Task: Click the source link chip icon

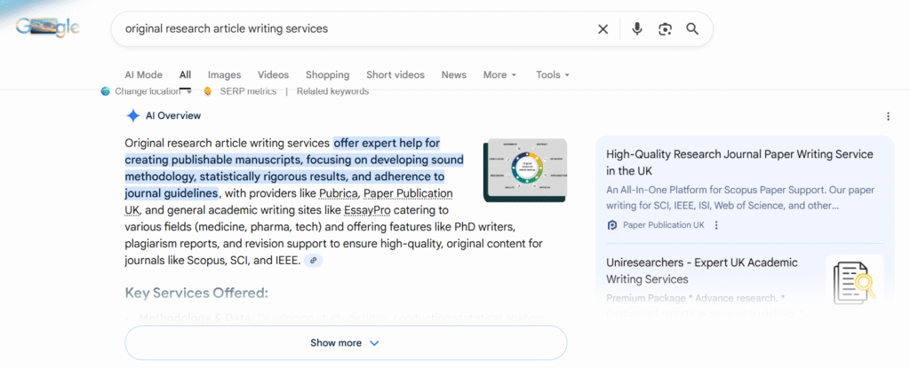Action: pyautogui.click(x=313, y=260)
